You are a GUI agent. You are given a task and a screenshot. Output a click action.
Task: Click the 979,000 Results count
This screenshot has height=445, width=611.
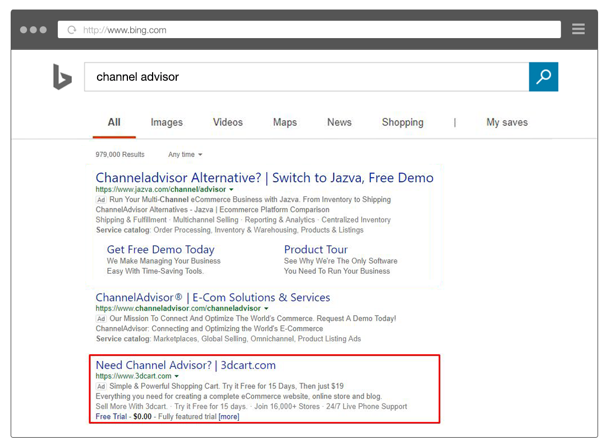120,155
